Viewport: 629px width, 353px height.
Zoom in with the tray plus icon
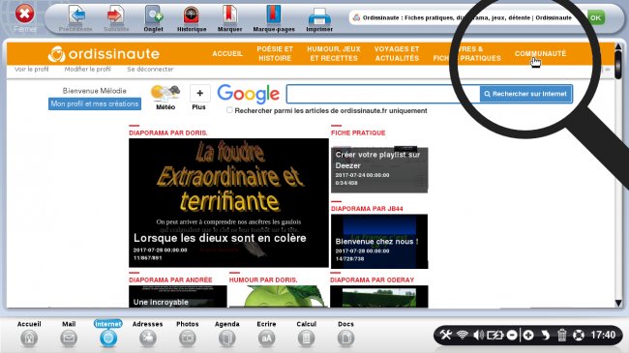(x=528, y=335)
